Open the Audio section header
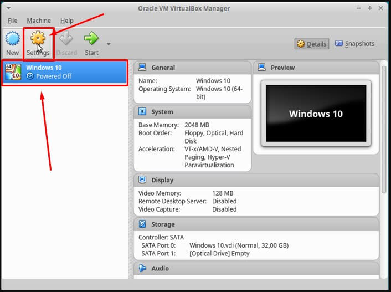 click(256, 268)
